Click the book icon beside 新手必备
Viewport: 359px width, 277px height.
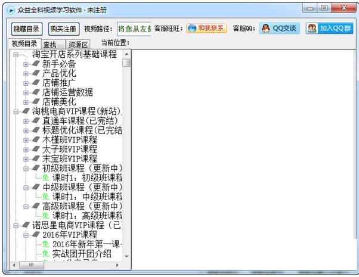(36, 64)
